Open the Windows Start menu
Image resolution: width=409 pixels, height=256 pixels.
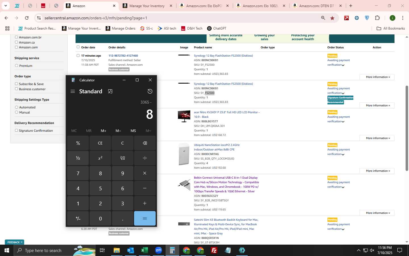coord(7,250)
